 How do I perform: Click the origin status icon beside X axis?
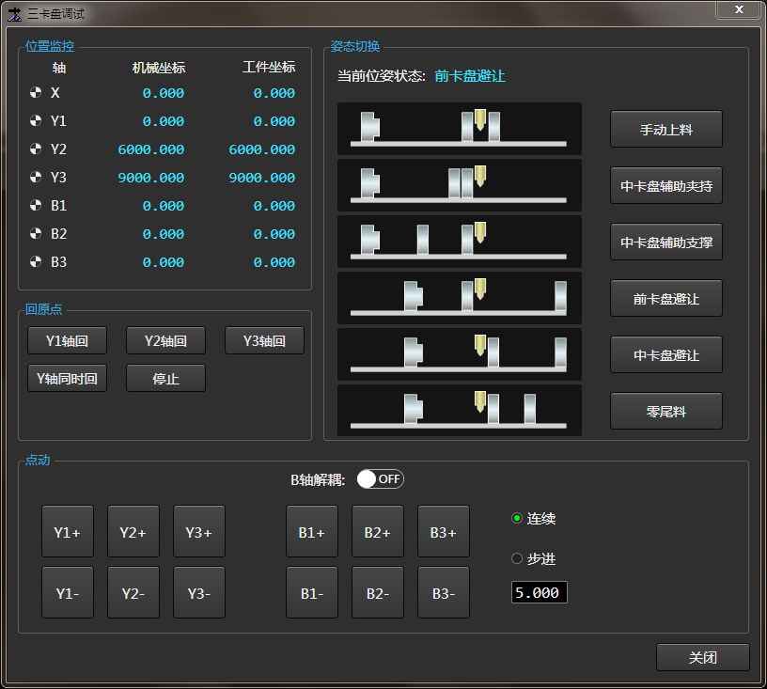pos(36,93)
